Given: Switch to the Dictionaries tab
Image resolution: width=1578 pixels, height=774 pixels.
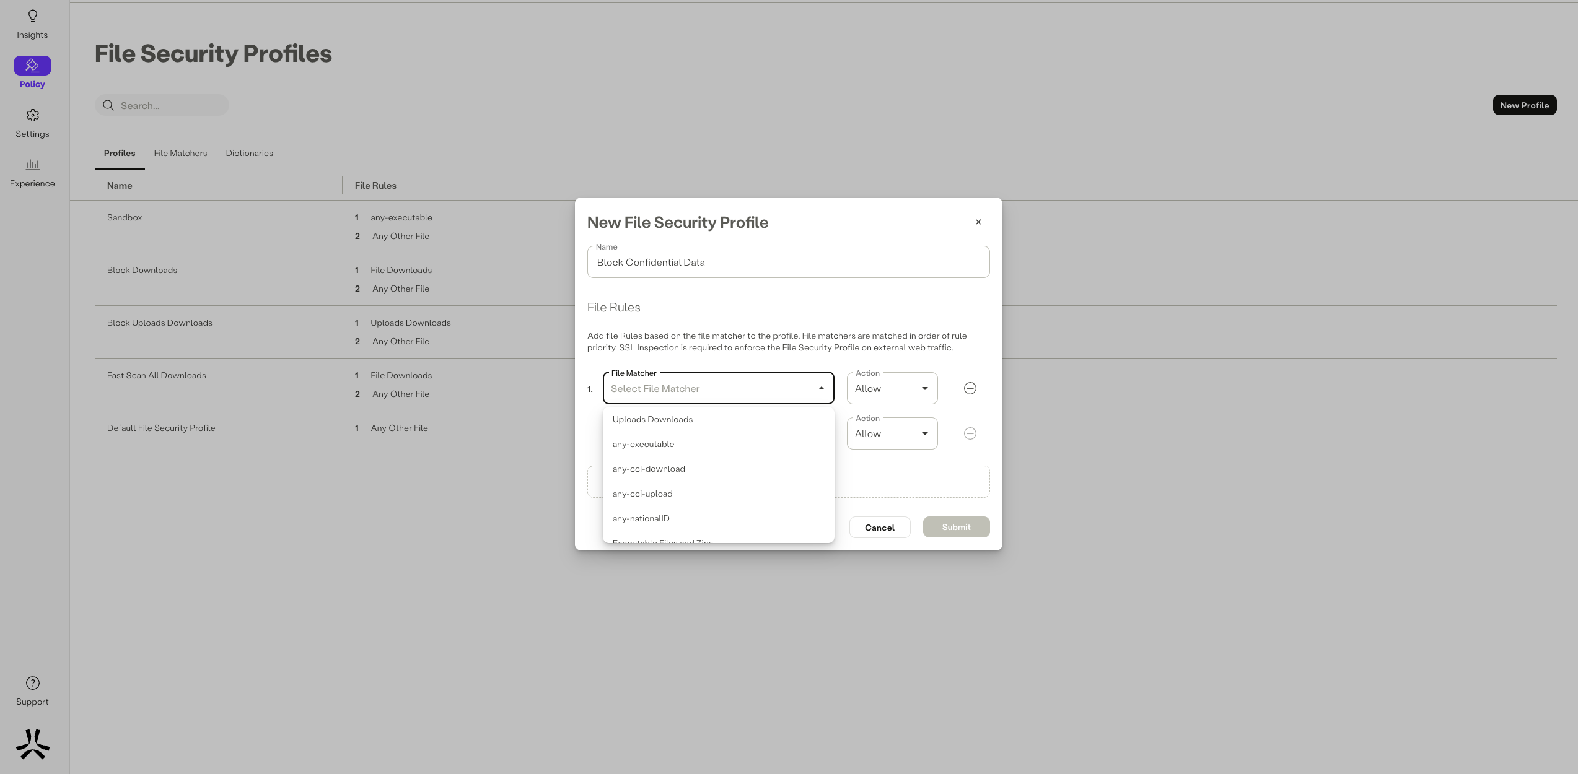Looking at the screenshot, I should [249, 153].
